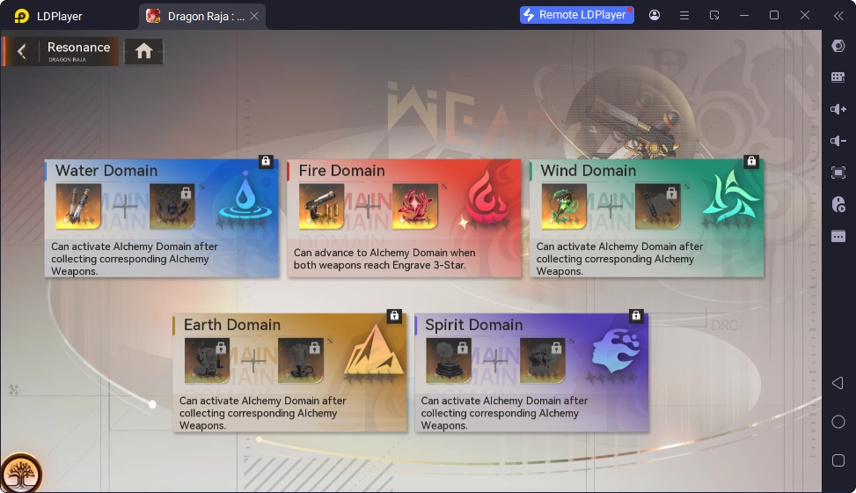Open LDPlayer hamburger menu
The width and height of the screenshot is (856, 493).
click(684, 15)
